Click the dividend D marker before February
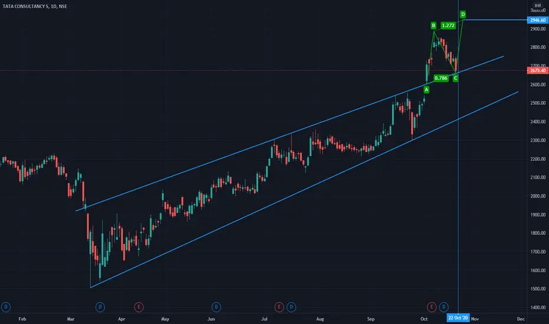The width and height of the screenshot is (549, 324). 6,307
